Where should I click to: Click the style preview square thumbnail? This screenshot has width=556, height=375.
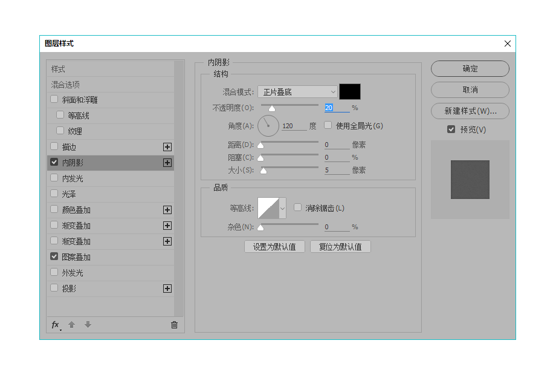pos(470,180)
